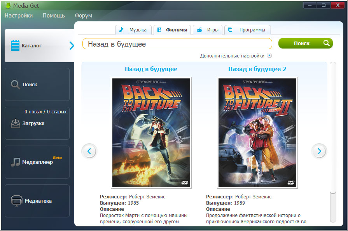Go to previous movies with left arrow

tap(89, 151)
